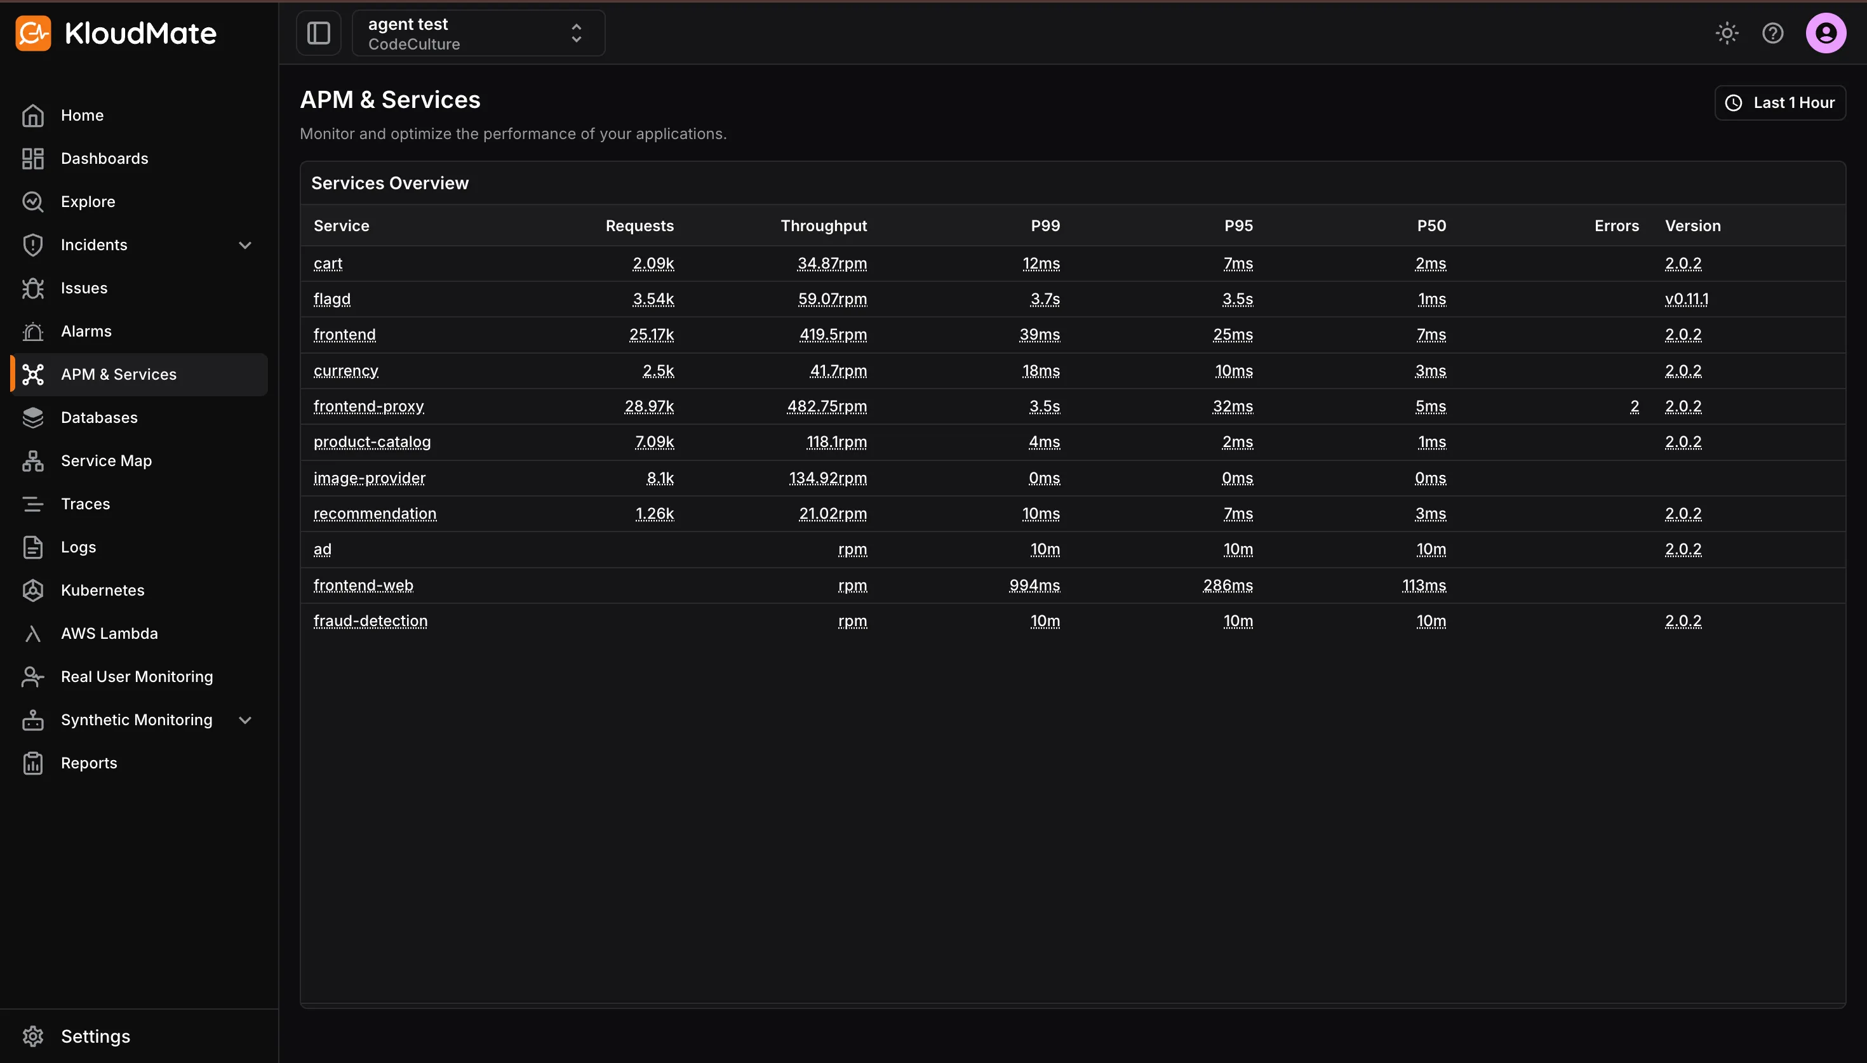Toggle the sidebar panel collapse button
The width and height of the screenshot is (1867, 1063).
(319, 33)
